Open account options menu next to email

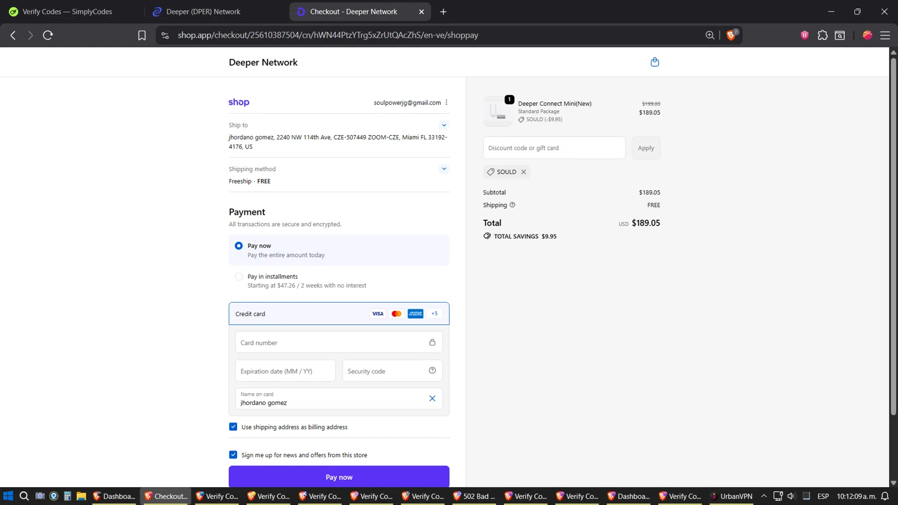click(447, 102)
